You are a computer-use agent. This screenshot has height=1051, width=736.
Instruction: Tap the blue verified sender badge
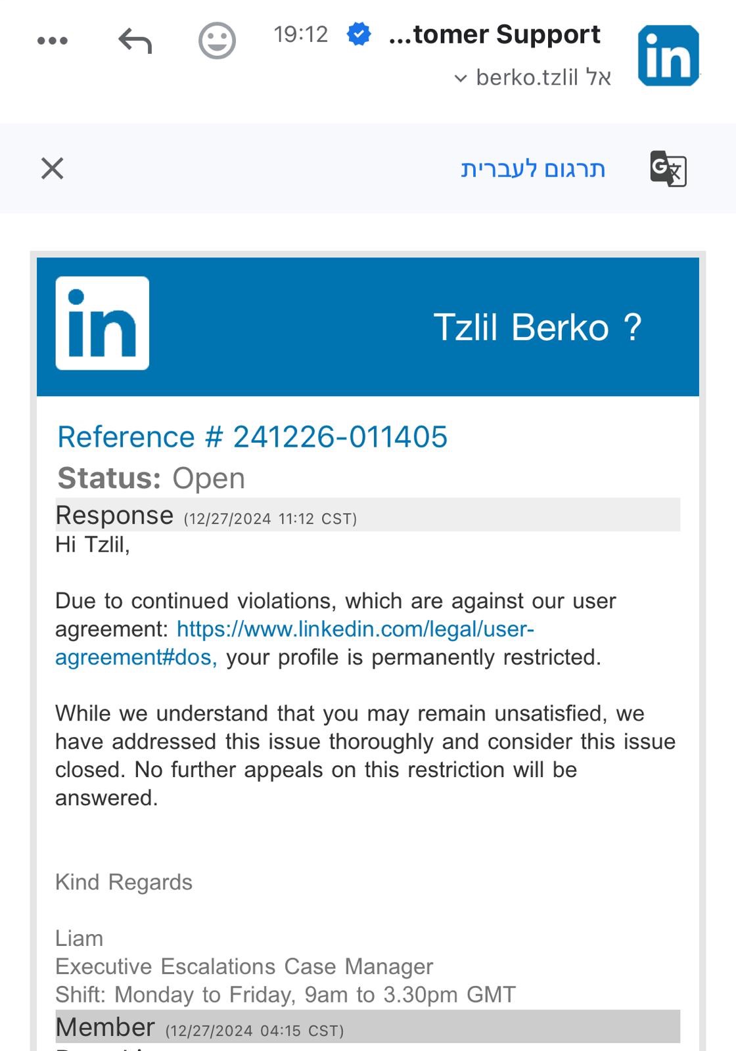tap(359, 34)
